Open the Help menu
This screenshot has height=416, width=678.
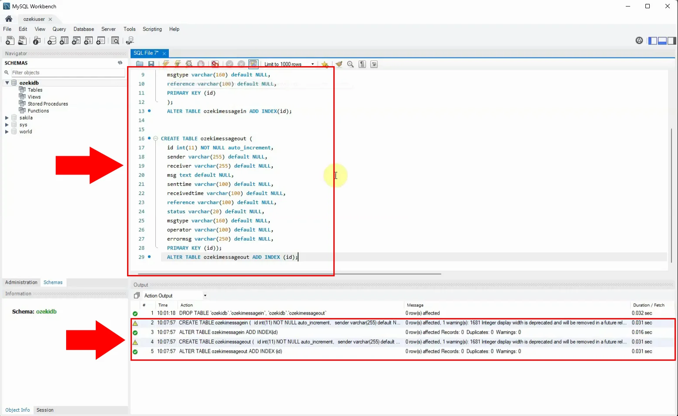pos(175,29)
